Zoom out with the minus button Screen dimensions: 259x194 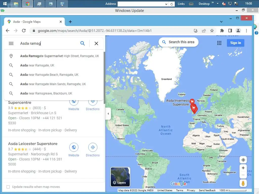tap(243, 175)
